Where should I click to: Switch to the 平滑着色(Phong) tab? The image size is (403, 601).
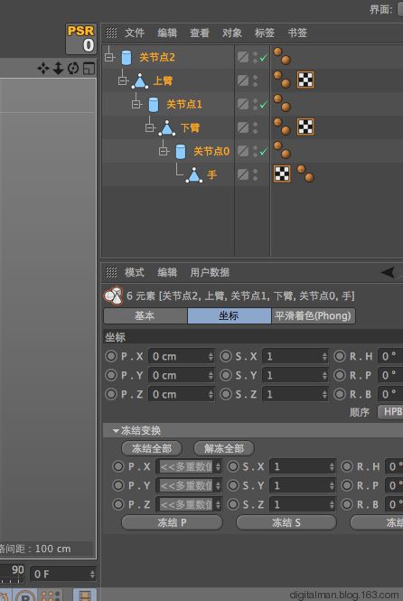pyautogui.click(x=313, y=315)
